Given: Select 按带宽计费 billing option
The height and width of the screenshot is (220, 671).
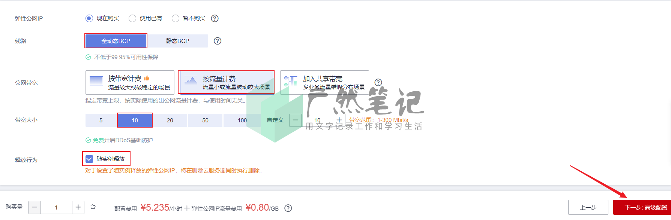Looking at the screenshot, I should [130, 82].
